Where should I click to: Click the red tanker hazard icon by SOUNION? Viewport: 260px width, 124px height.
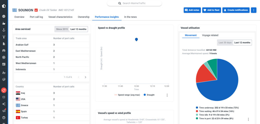point(36,10)
